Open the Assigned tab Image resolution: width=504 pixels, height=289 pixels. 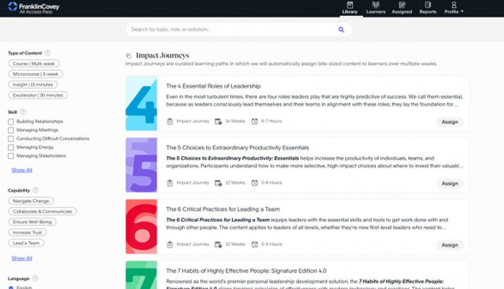[x=402, y=8]
